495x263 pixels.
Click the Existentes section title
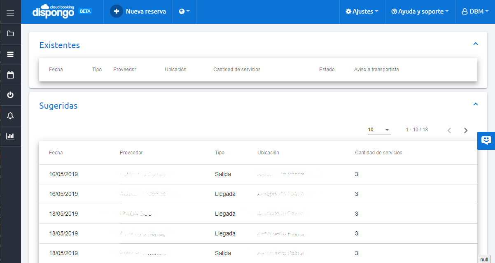click(x=59, y=45)
